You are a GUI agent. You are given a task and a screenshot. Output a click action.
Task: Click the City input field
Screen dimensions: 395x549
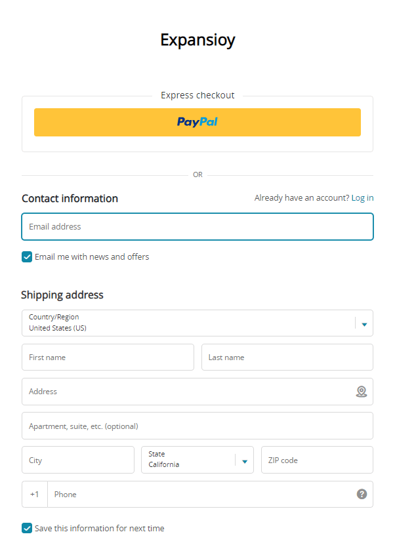78,460
